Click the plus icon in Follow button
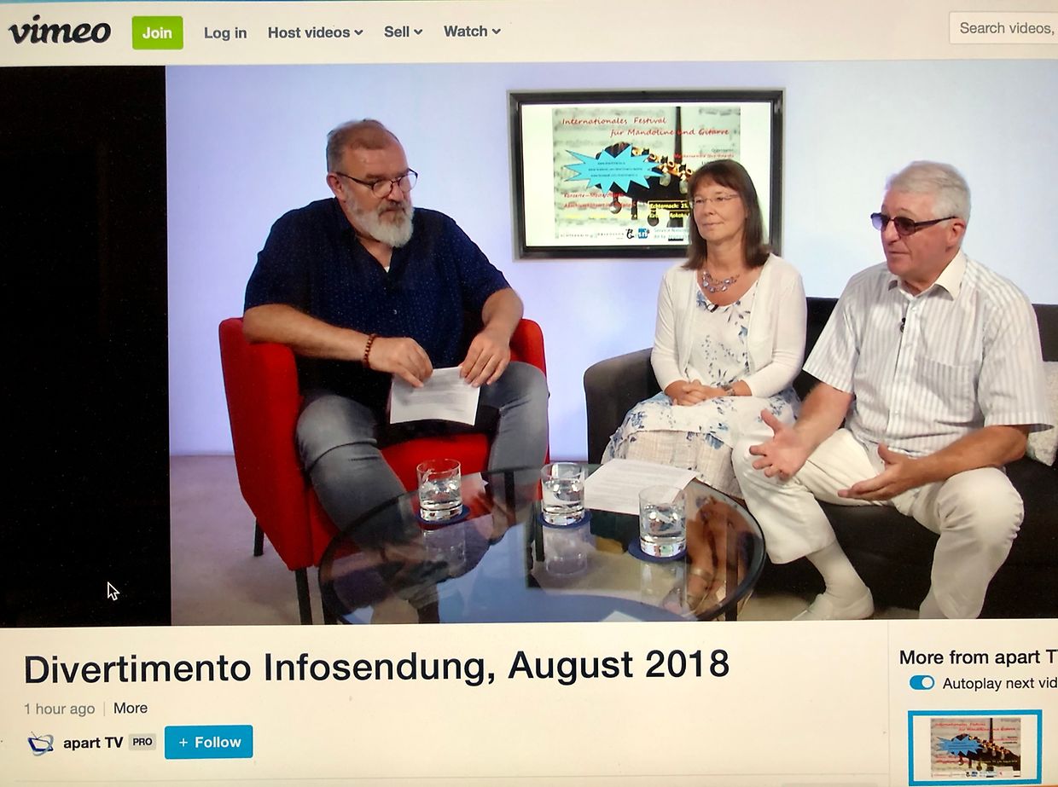The image size is (1058, 787). click(183, 742)
